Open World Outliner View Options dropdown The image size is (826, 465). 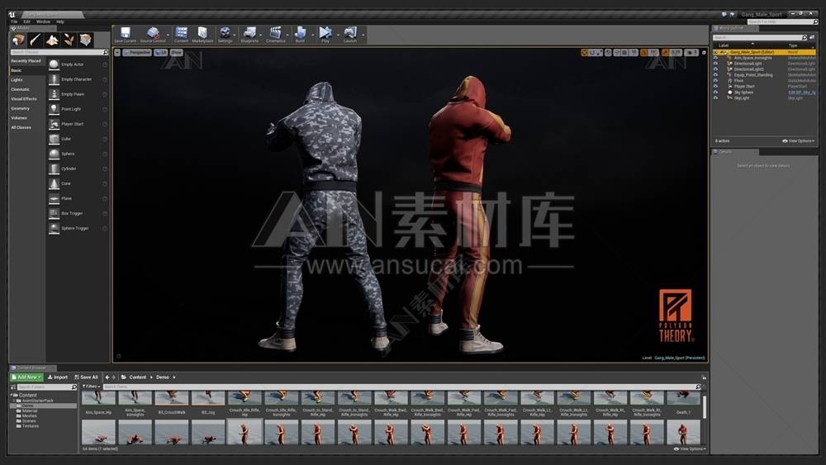(799, 141)
